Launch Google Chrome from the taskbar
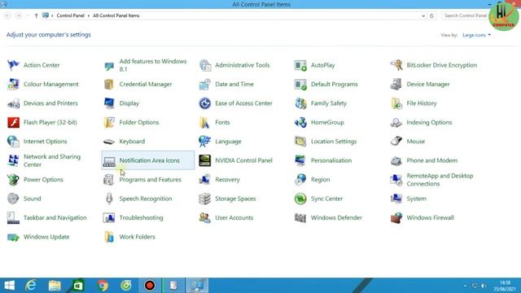 coord(103,286)
